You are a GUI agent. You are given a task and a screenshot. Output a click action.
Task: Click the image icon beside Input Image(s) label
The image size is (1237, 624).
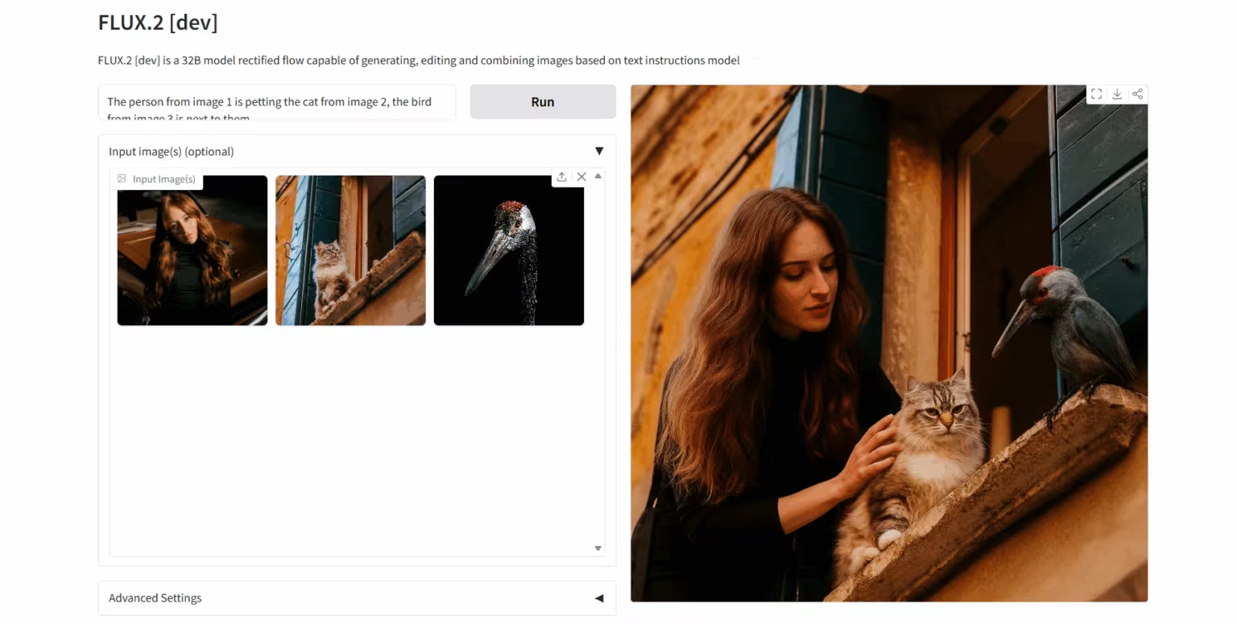click(122, 179)
